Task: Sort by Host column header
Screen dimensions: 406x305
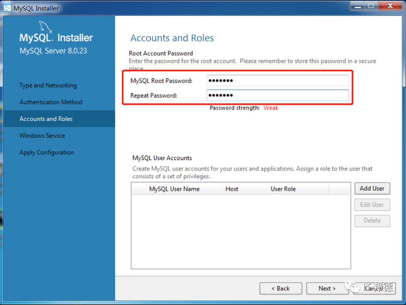Action: click(244, 189)
